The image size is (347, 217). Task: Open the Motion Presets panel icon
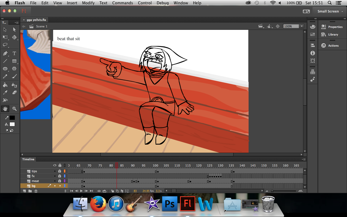point(313,79)
